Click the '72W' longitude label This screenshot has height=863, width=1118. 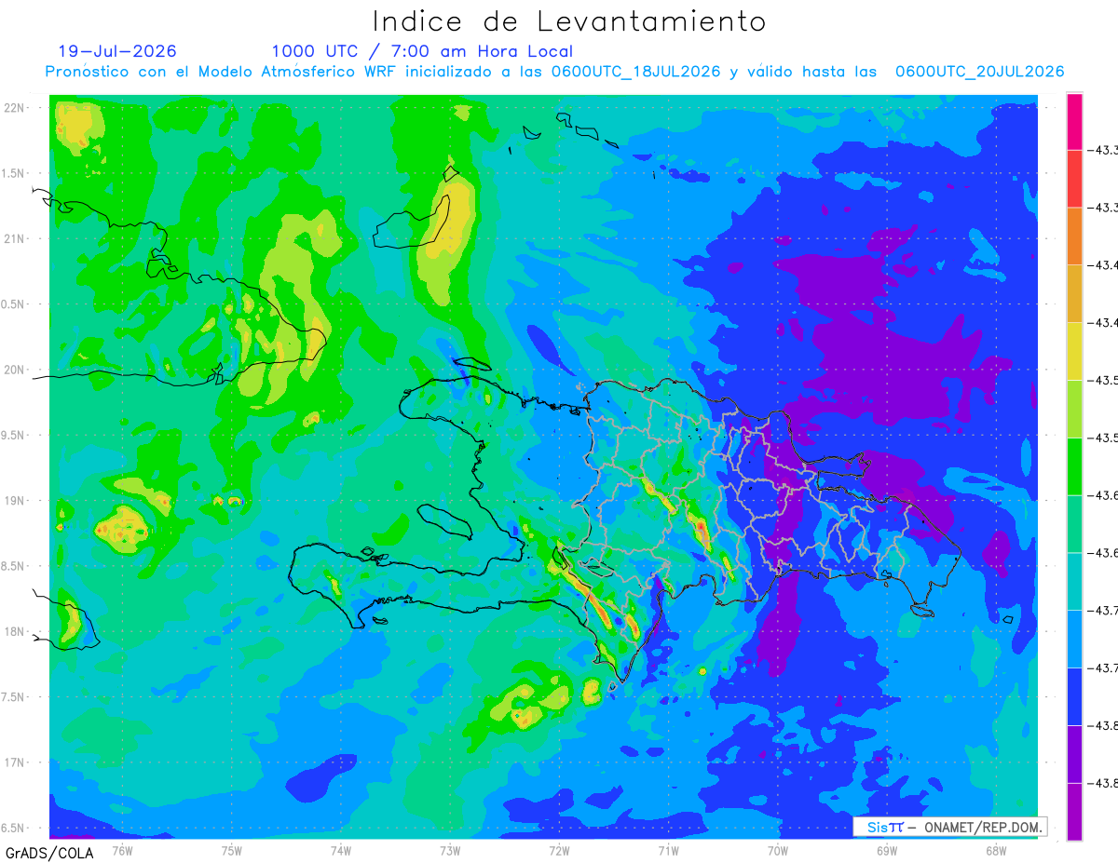click(x=559, y=849)
